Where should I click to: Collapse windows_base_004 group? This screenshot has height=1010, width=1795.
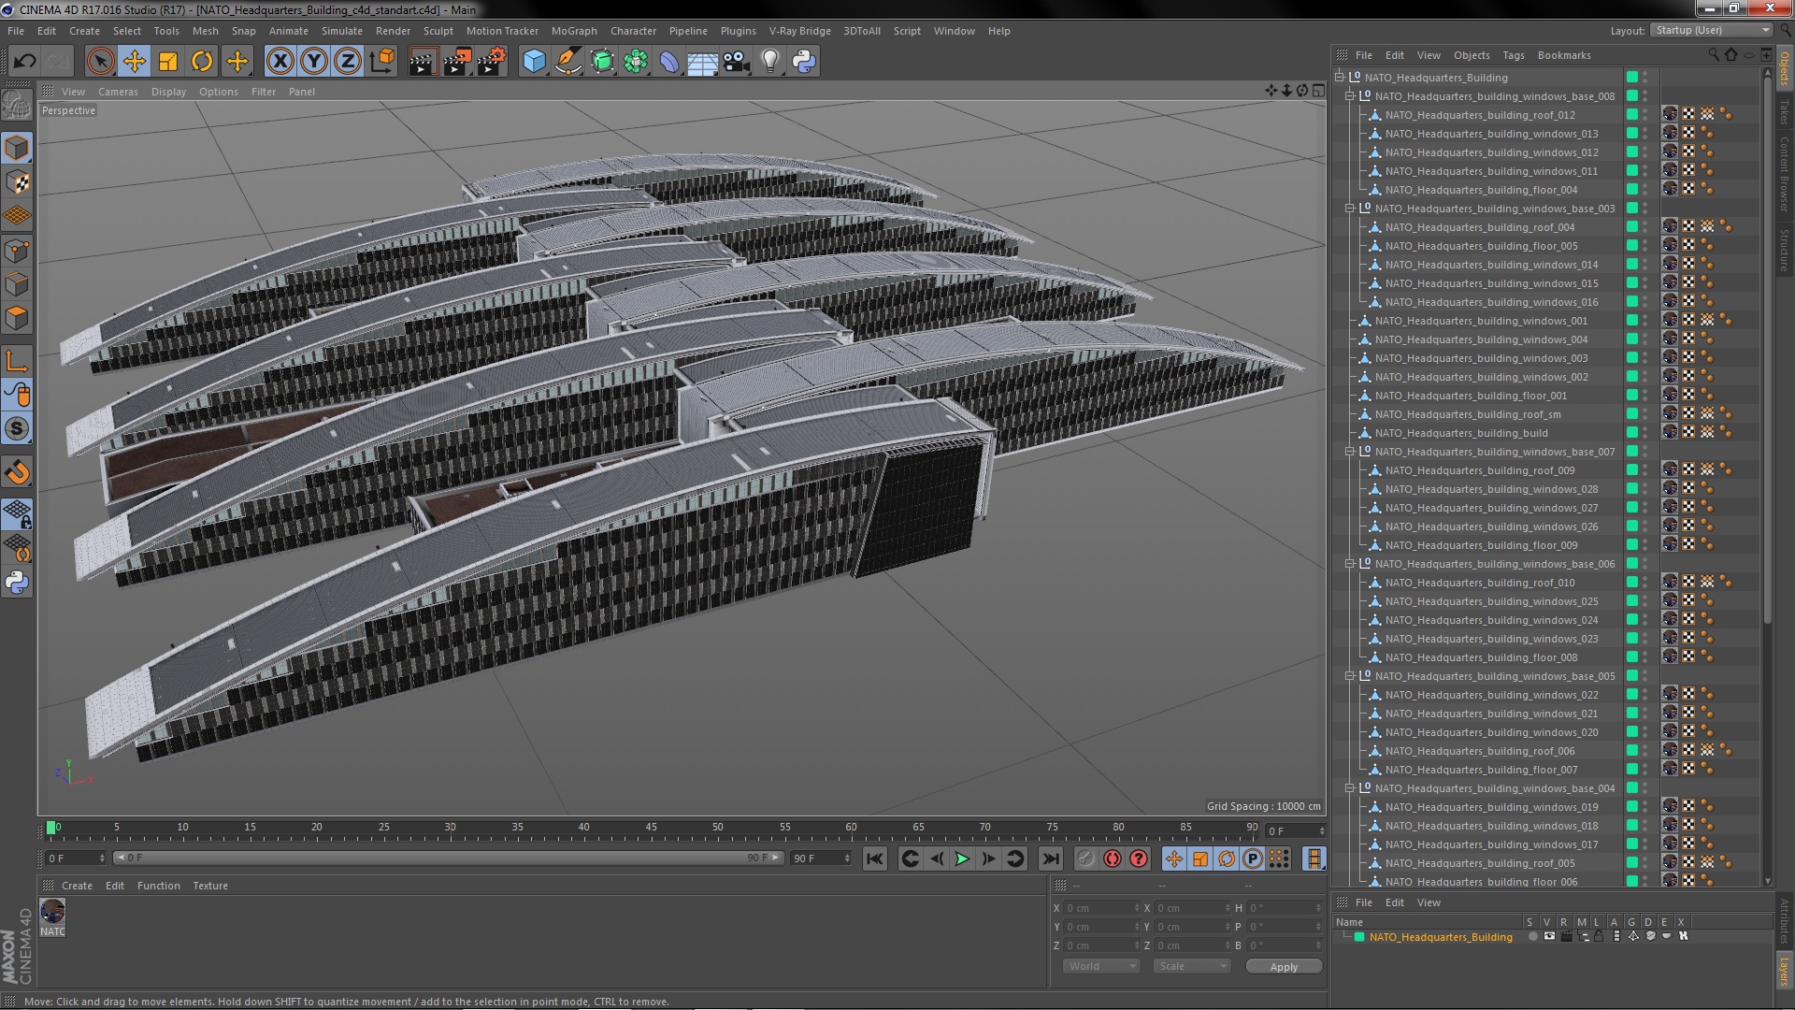pos(1350,788)
